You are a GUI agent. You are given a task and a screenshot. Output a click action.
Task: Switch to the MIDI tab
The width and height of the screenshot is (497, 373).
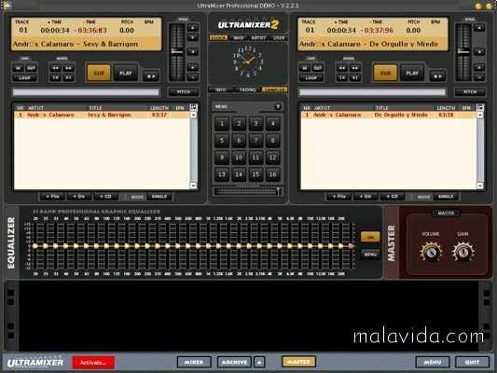[239, 38]
